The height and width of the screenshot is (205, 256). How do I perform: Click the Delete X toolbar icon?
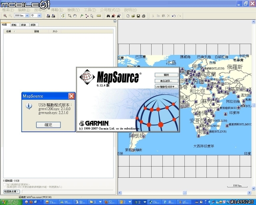coord(169,16)
